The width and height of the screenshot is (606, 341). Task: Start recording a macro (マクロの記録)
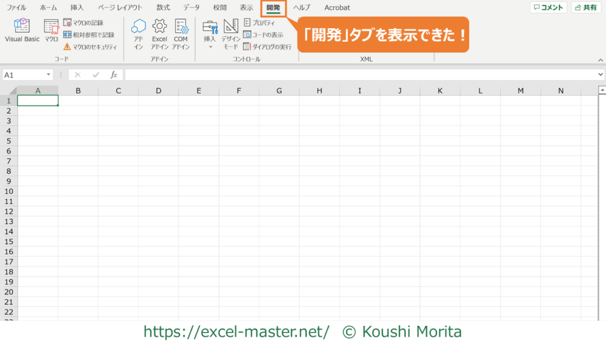[x=84, y=22]
